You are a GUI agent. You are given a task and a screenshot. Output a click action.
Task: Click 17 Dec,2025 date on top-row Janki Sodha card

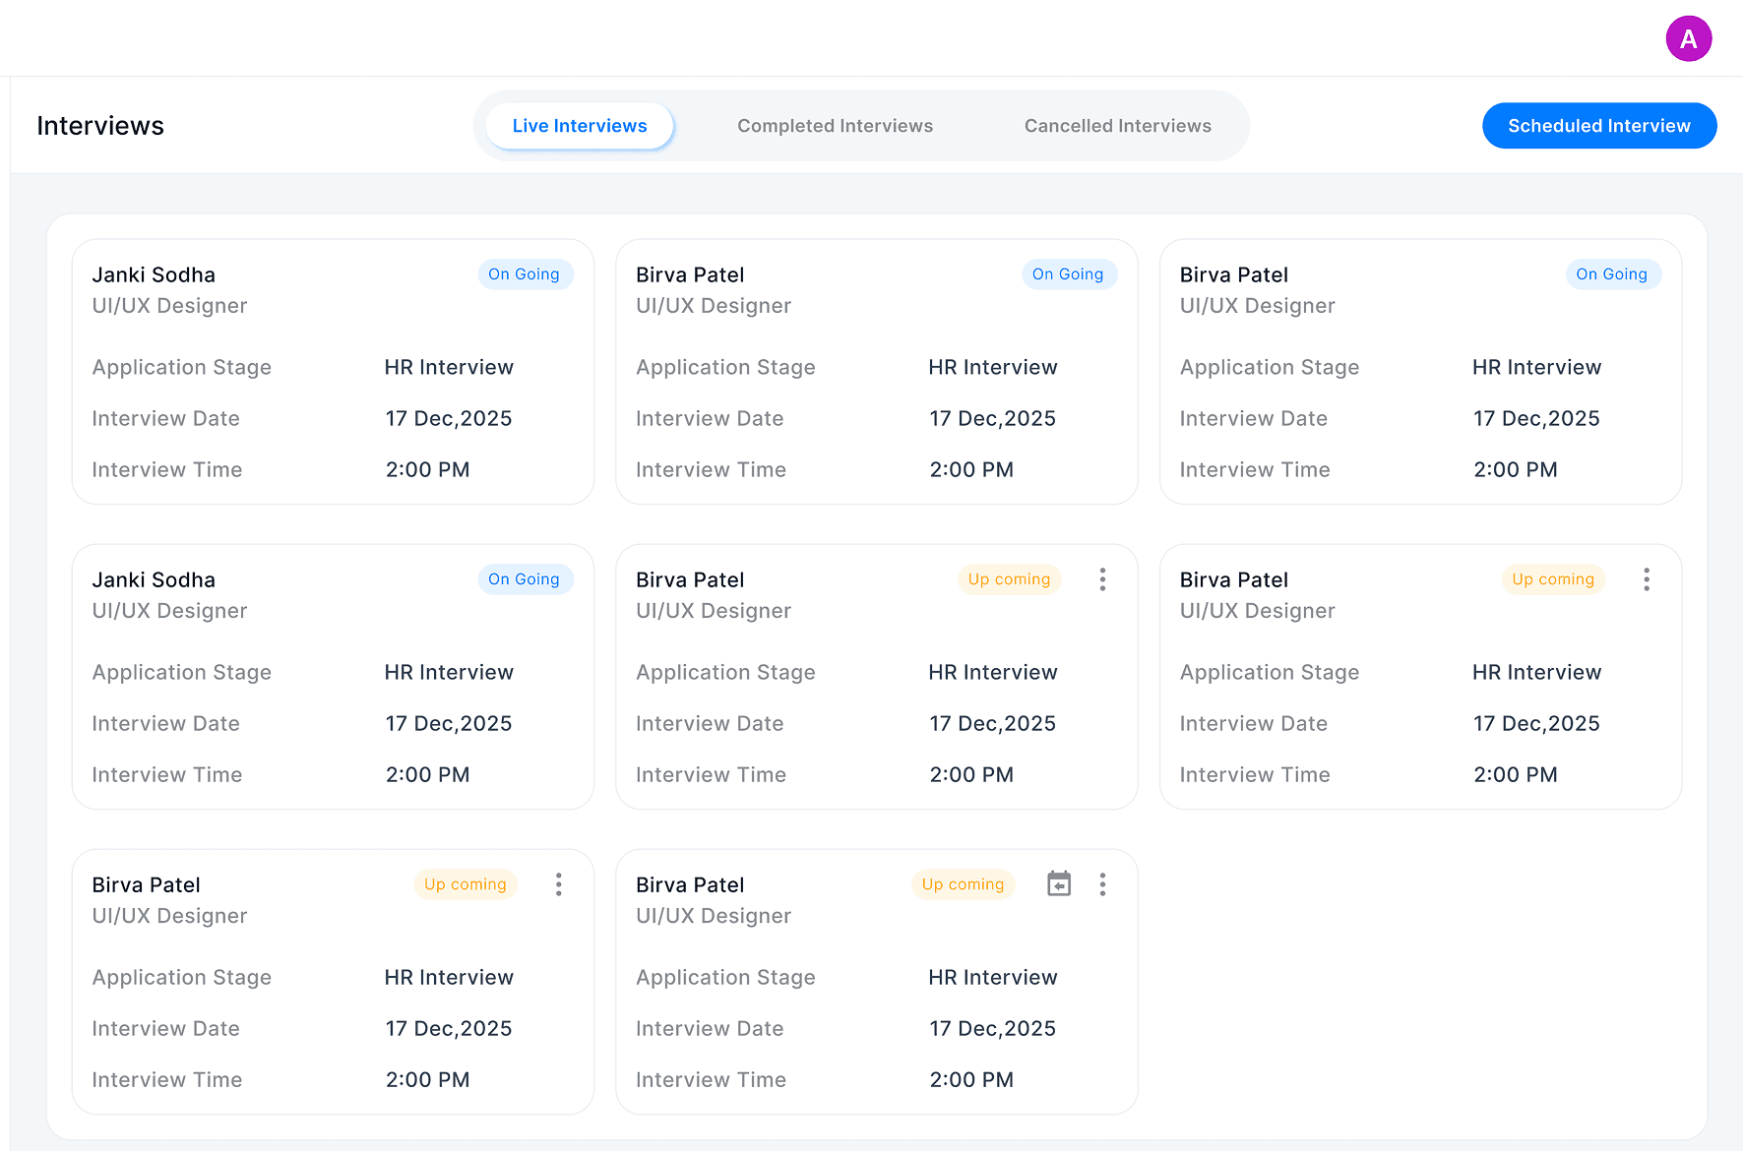[449, 418]
